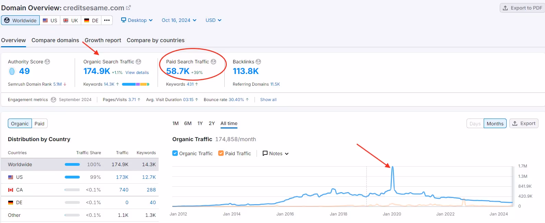Set chart range to All time

coord(229,123)
